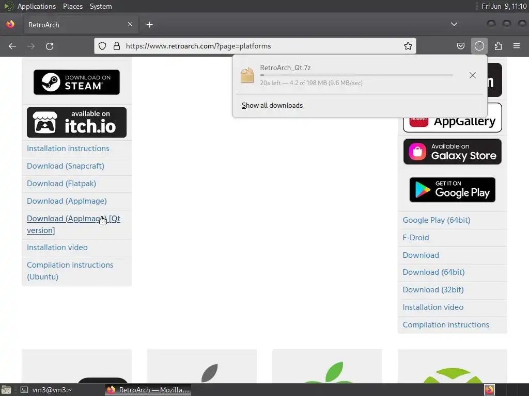Switch to RetroArch Mozilla taskbar item

(148, 390)
